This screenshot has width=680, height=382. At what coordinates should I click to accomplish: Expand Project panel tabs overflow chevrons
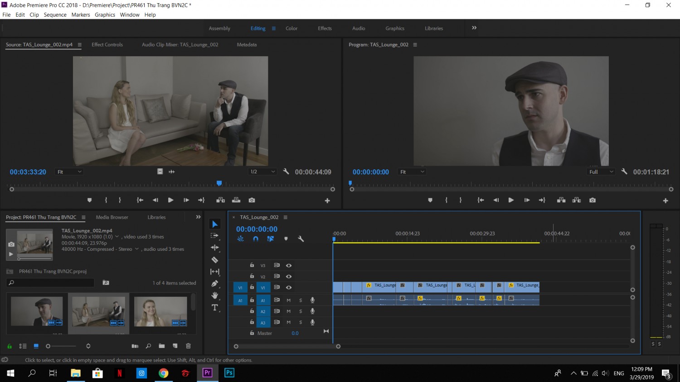pyautogui.click(x=198, y=217)
